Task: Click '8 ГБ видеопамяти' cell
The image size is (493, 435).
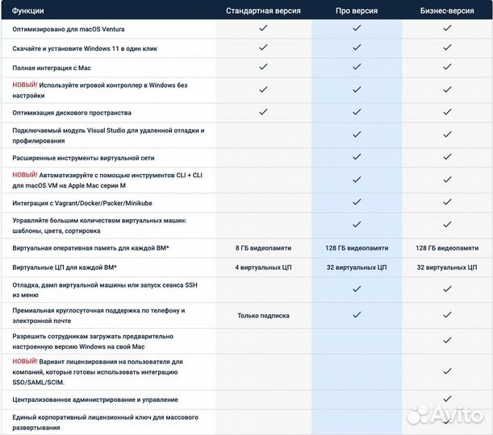Action: coord(263,248)
